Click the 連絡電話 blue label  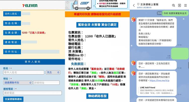click(12, 42)
